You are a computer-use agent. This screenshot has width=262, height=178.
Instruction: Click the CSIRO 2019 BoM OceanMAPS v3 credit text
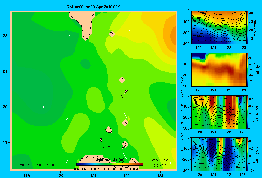[182, 121]
